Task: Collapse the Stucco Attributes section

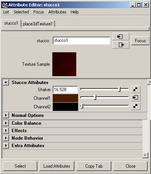Action: (x=6, y=83)
